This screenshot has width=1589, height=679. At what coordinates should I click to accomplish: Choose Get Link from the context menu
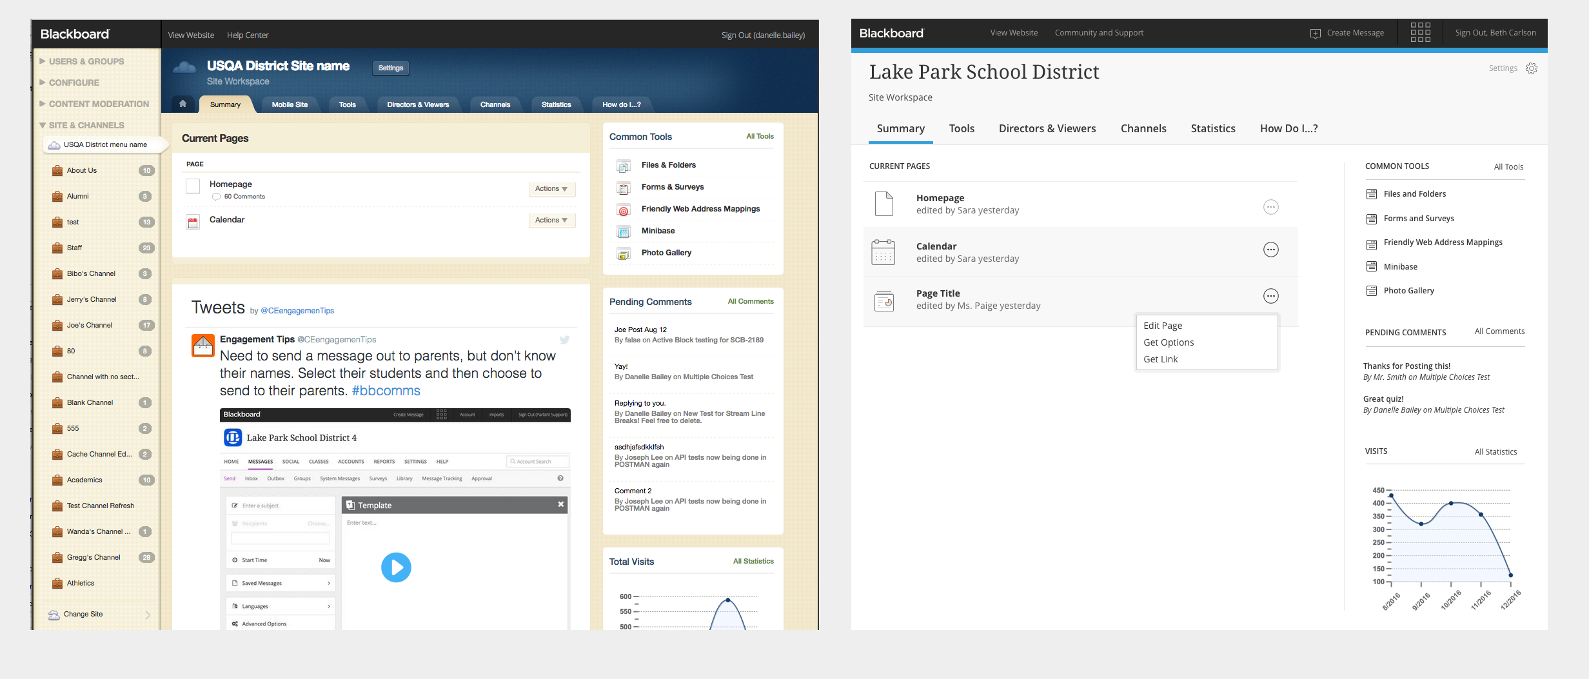(x=1160, y=359)
